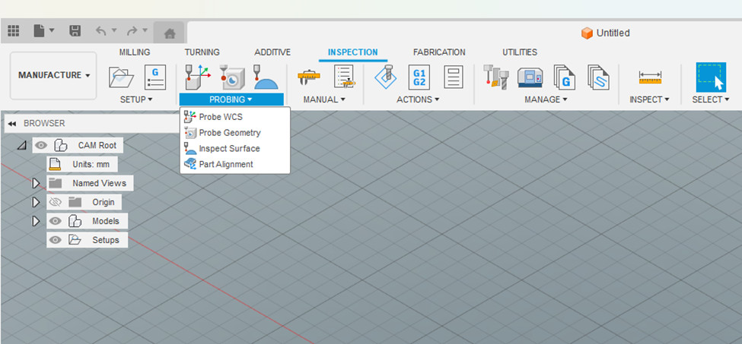
Task: Click the Manual Inspection caliper icon
Action: pos(309,77)
